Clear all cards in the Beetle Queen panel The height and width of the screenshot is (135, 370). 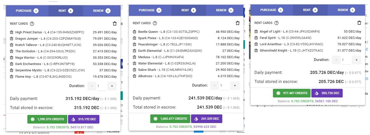238,23
